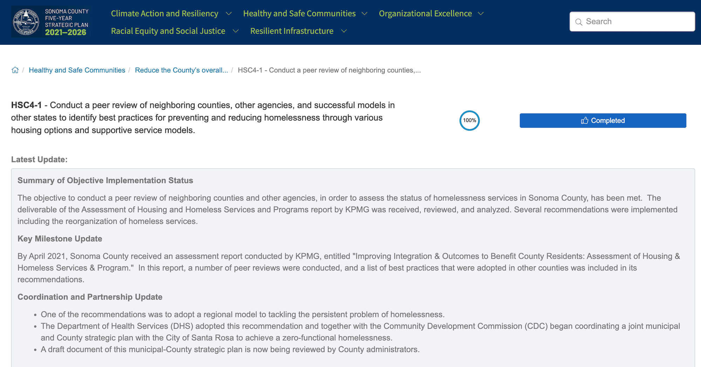
Task: Select Healthy and Safe Communities in the top nav
Action: [299, 14]
